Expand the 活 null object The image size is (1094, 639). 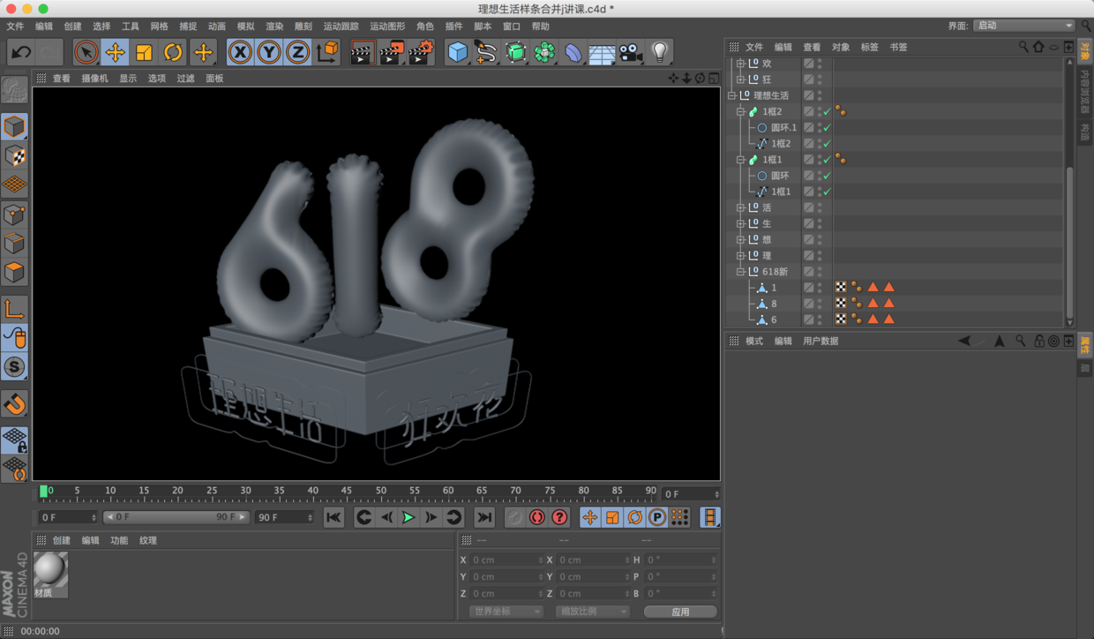click(x=740, y=208)
